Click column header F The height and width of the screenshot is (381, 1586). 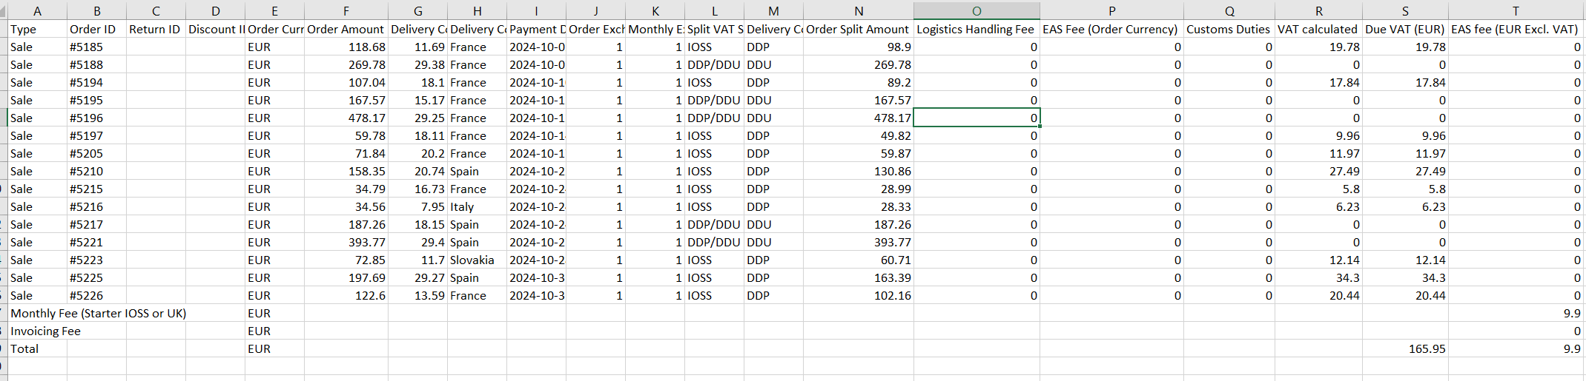pyautogui.click(x=346, y=10)
